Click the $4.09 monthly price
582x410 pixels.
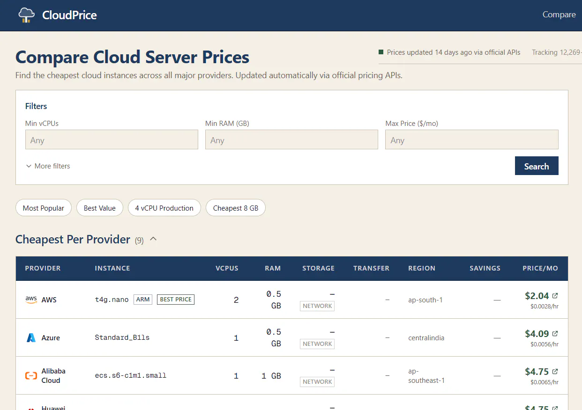(537, 334)
